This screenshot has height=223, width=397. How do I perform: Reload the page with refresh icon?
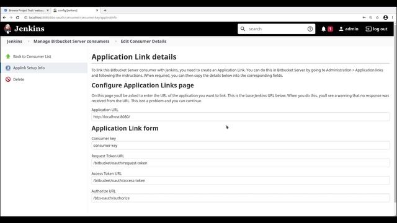click(17, 17)
